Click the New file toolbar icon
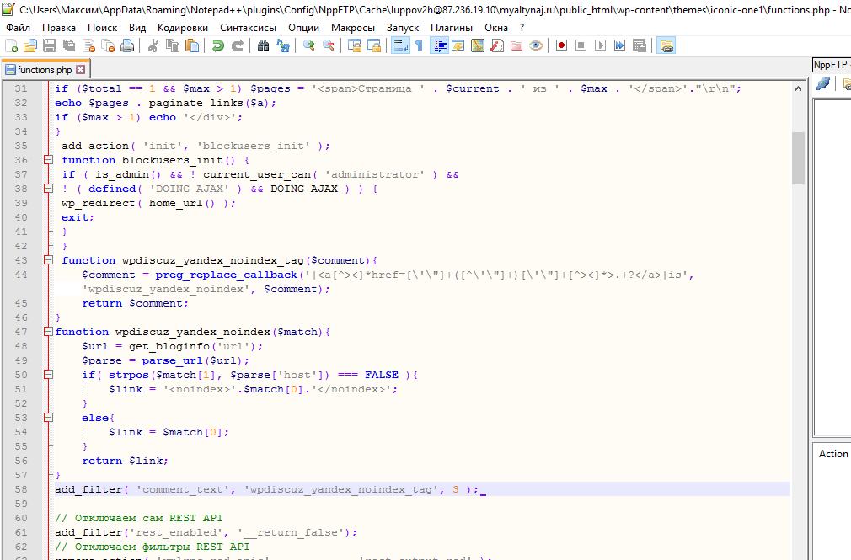The image size is (851, 560). pyautogui.click(x=12, y=45)
